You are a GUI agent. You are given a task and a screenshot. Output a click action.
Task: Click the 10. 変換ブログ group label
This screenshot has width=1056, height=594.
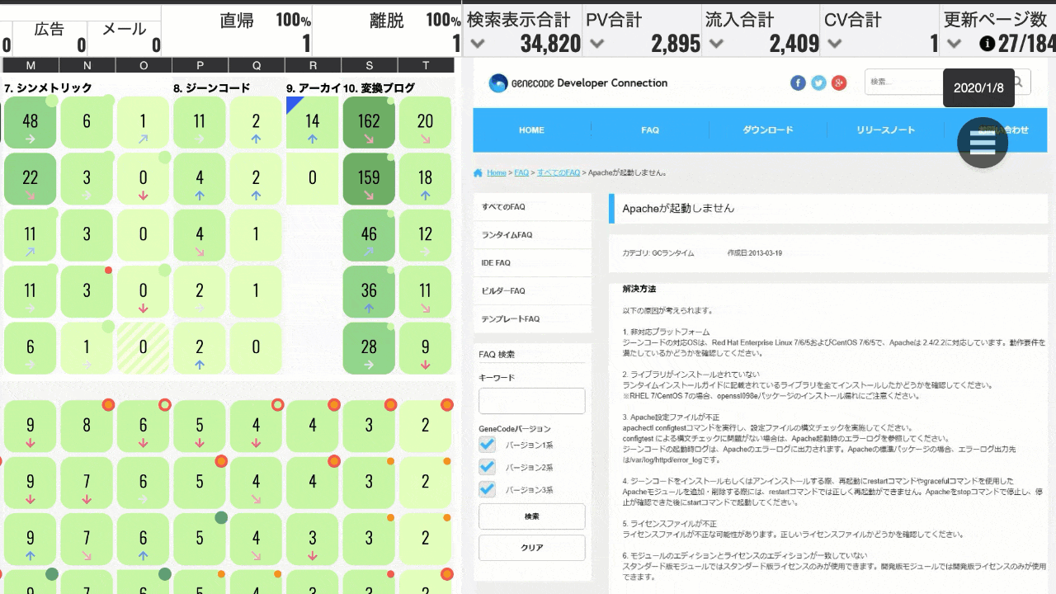coord(379,87)
